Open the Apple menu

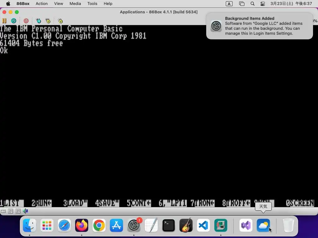pos(8,4)
